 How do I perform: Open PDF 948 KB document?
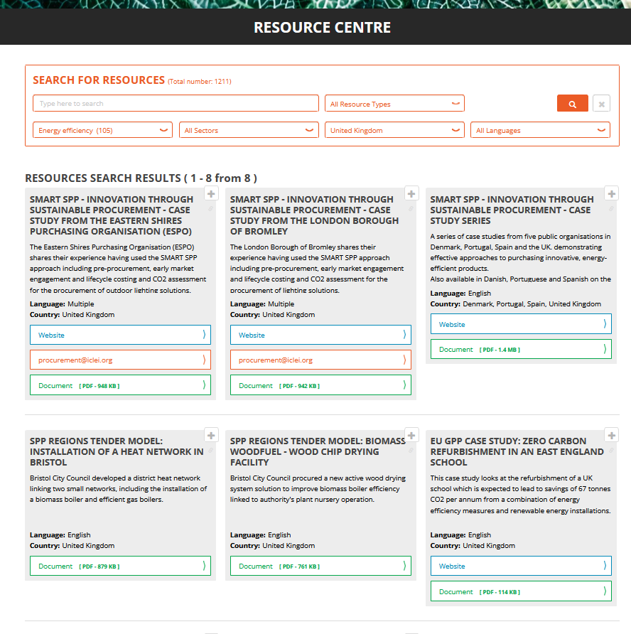click(x=121, y=385)
